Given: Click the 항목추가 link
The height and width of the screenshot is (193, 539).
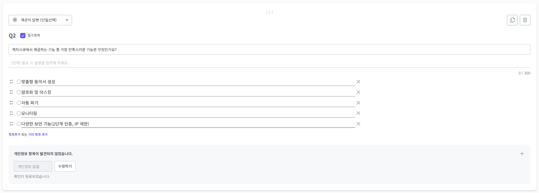Looking at the screenshot, I should pyautogui.click(x=15, y=134).
